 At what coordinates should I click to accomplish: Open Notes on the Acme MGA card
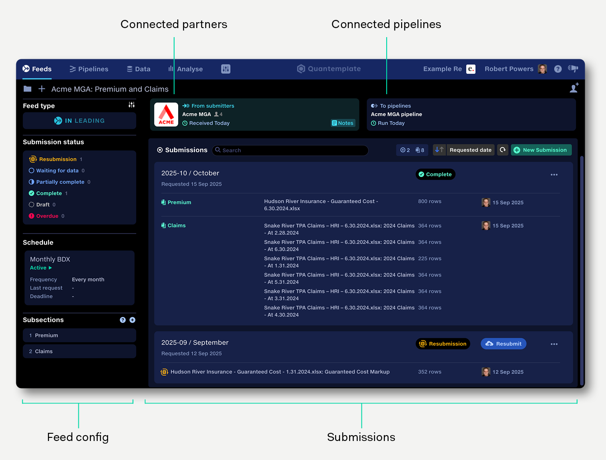coord(342,123)
